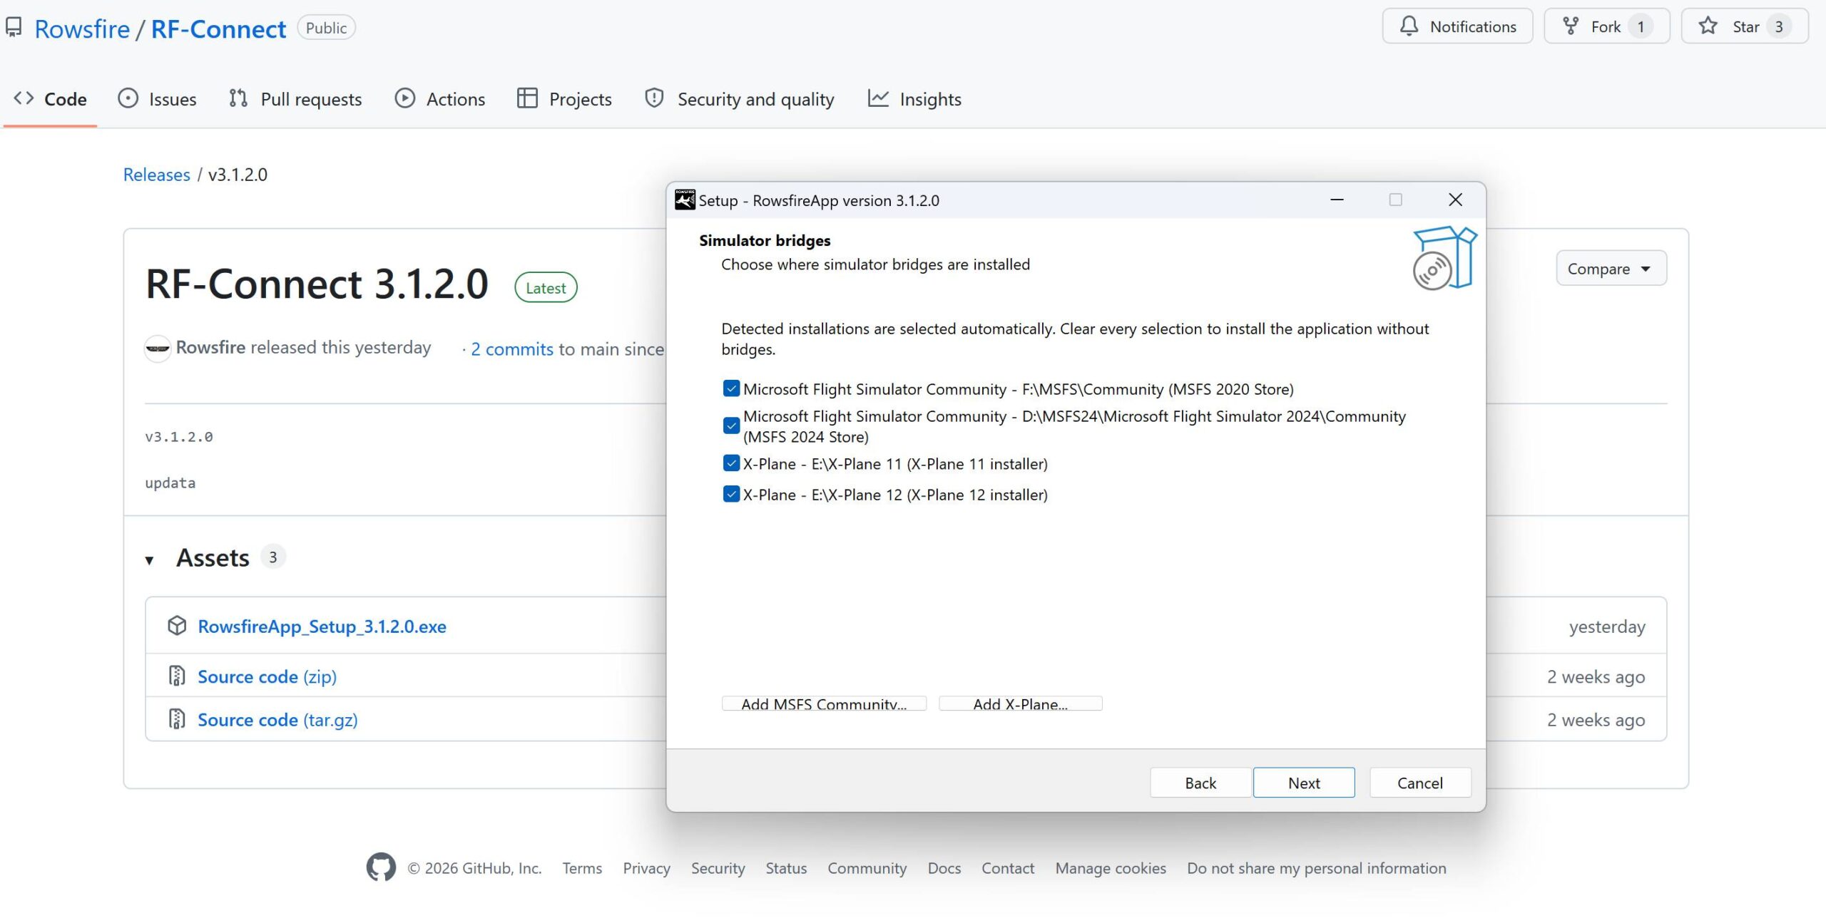Click the Add MSFS Community... button
Viewport: 1826px width, 918px height.
tap(824, 703)
